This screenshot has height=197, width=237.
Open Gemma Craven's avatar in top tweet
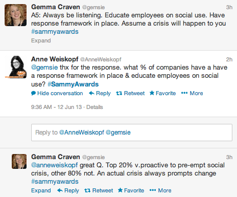point(15,15)
